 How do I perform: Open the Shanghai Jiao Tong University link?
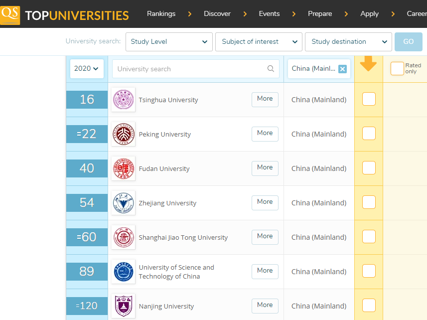(183, 237)
